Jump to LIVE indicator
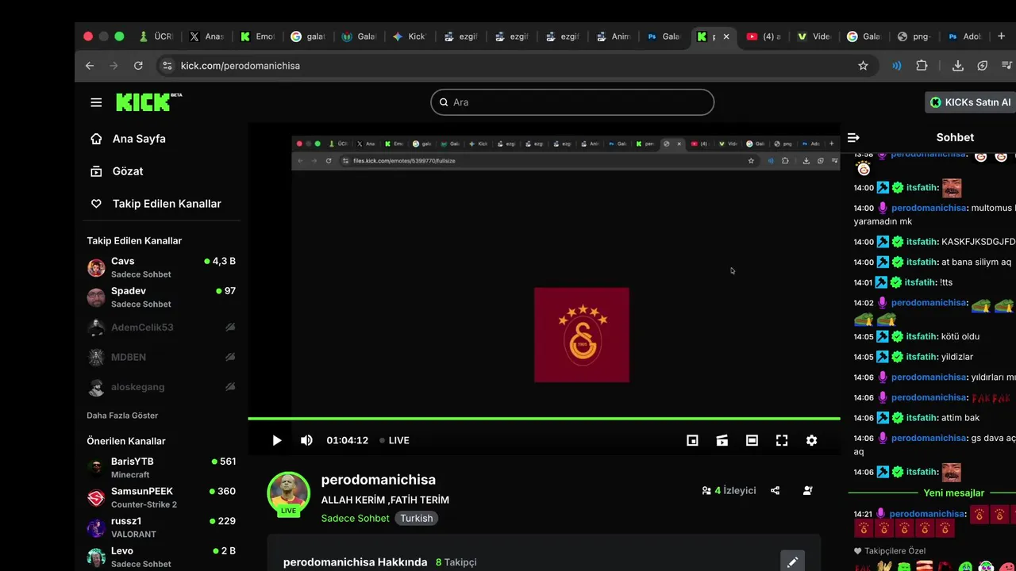The width and height of the screenshot is (1016, 571). (x=394, y=440)
